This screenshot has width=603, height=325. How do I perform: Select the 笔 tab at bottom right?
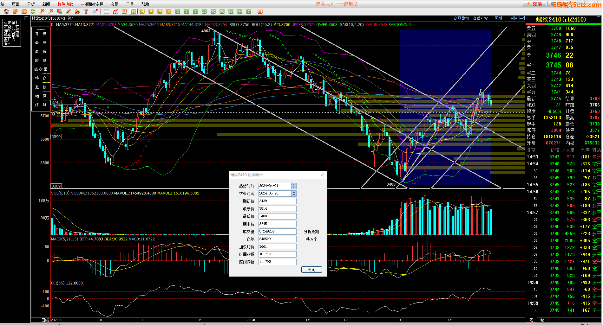tap(531, 320)
